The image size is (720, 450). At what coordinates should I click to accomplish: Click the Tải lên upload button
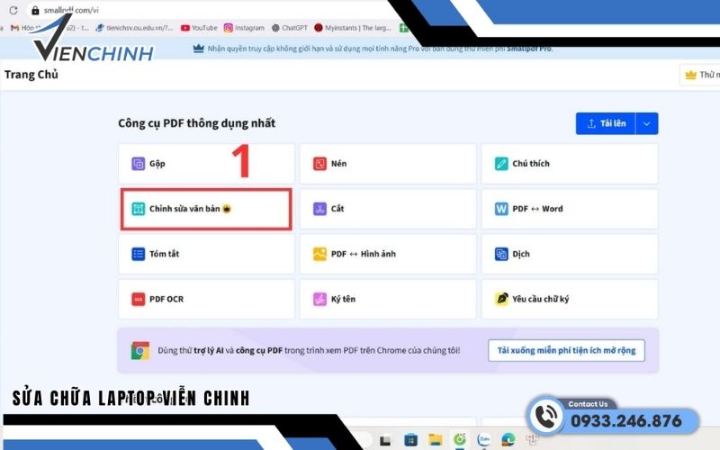(x=606, y=123)
